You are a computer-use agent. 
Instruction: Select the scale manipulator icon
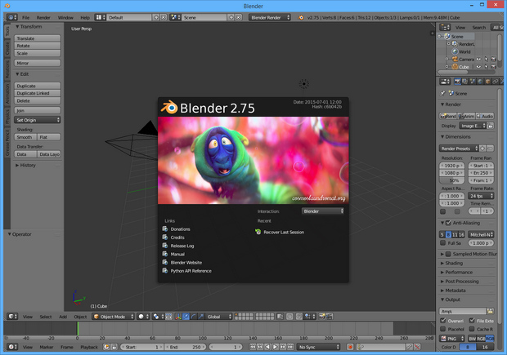(x=201, y=317)
